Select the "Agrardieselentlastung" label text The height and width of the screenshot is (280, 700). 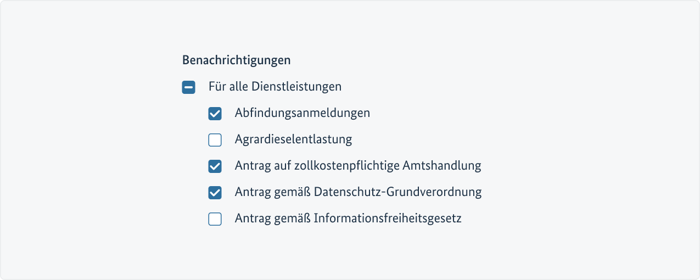point(293,139)
